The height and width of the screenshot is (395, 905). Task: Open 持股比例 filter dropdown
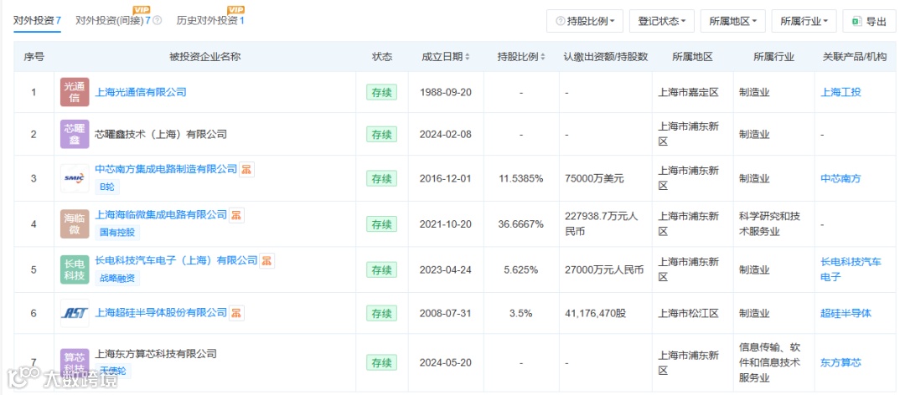585,21
